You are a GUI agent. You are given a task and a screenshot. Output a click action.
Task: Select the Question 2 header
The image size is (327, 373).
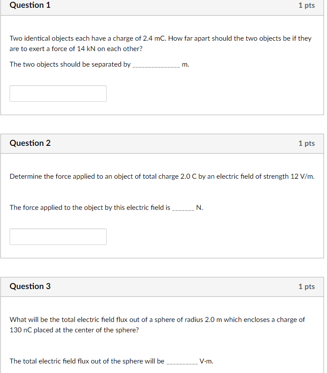click(29, 143)
